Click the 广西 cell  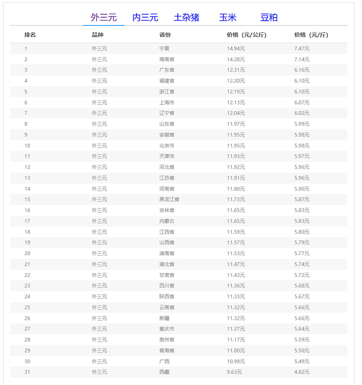[164, 361]
